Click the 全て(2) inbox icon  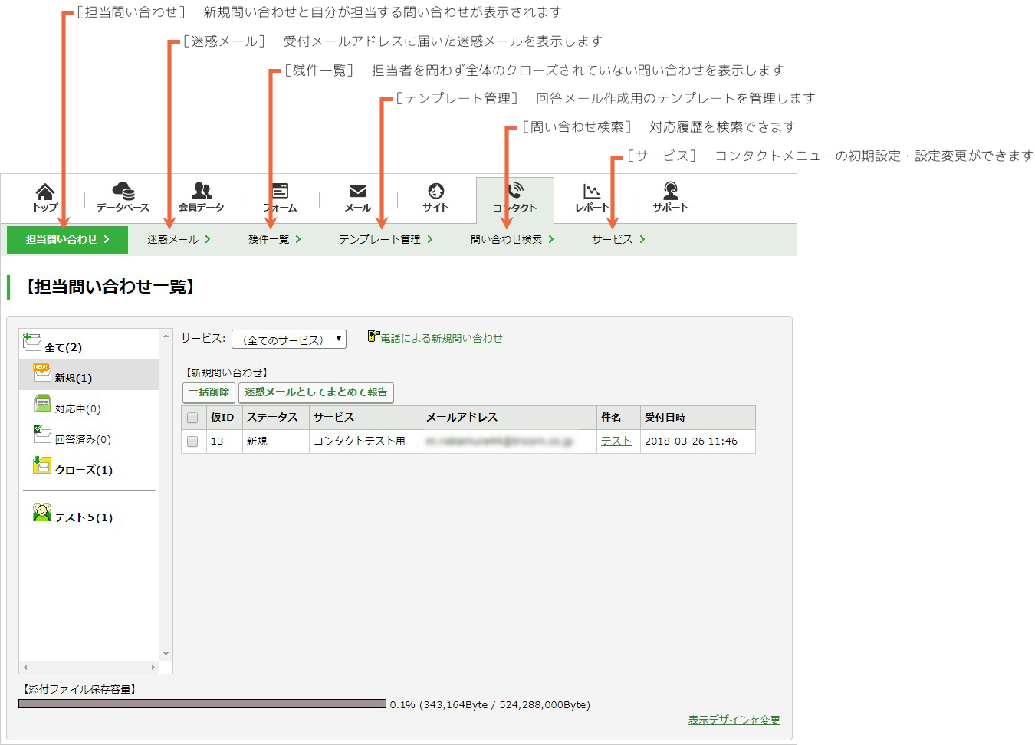coord(32,341)
